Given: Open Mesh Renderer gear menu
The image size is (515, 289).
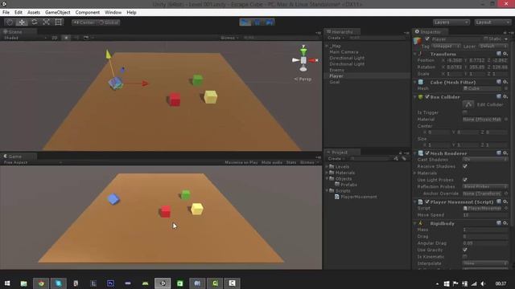Looking at the screenshot, I should click(505, 153).
